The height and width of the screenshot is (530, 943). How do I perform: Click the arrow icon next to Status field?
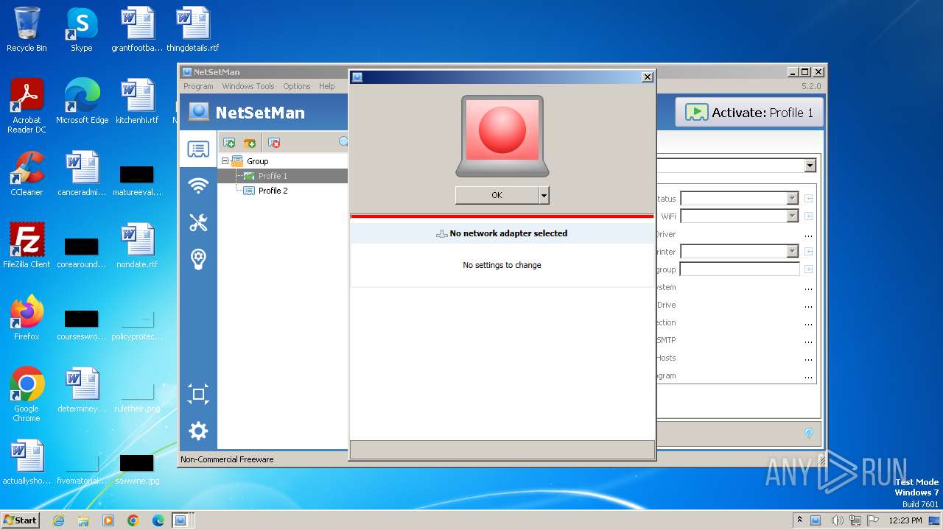pos(808,198)
